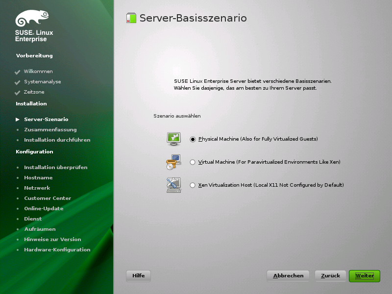Image resolution: width=392 pixels, height=294 pixels.
Task: Click the Xen Virtualization Host label text
Action: (271, 185)
